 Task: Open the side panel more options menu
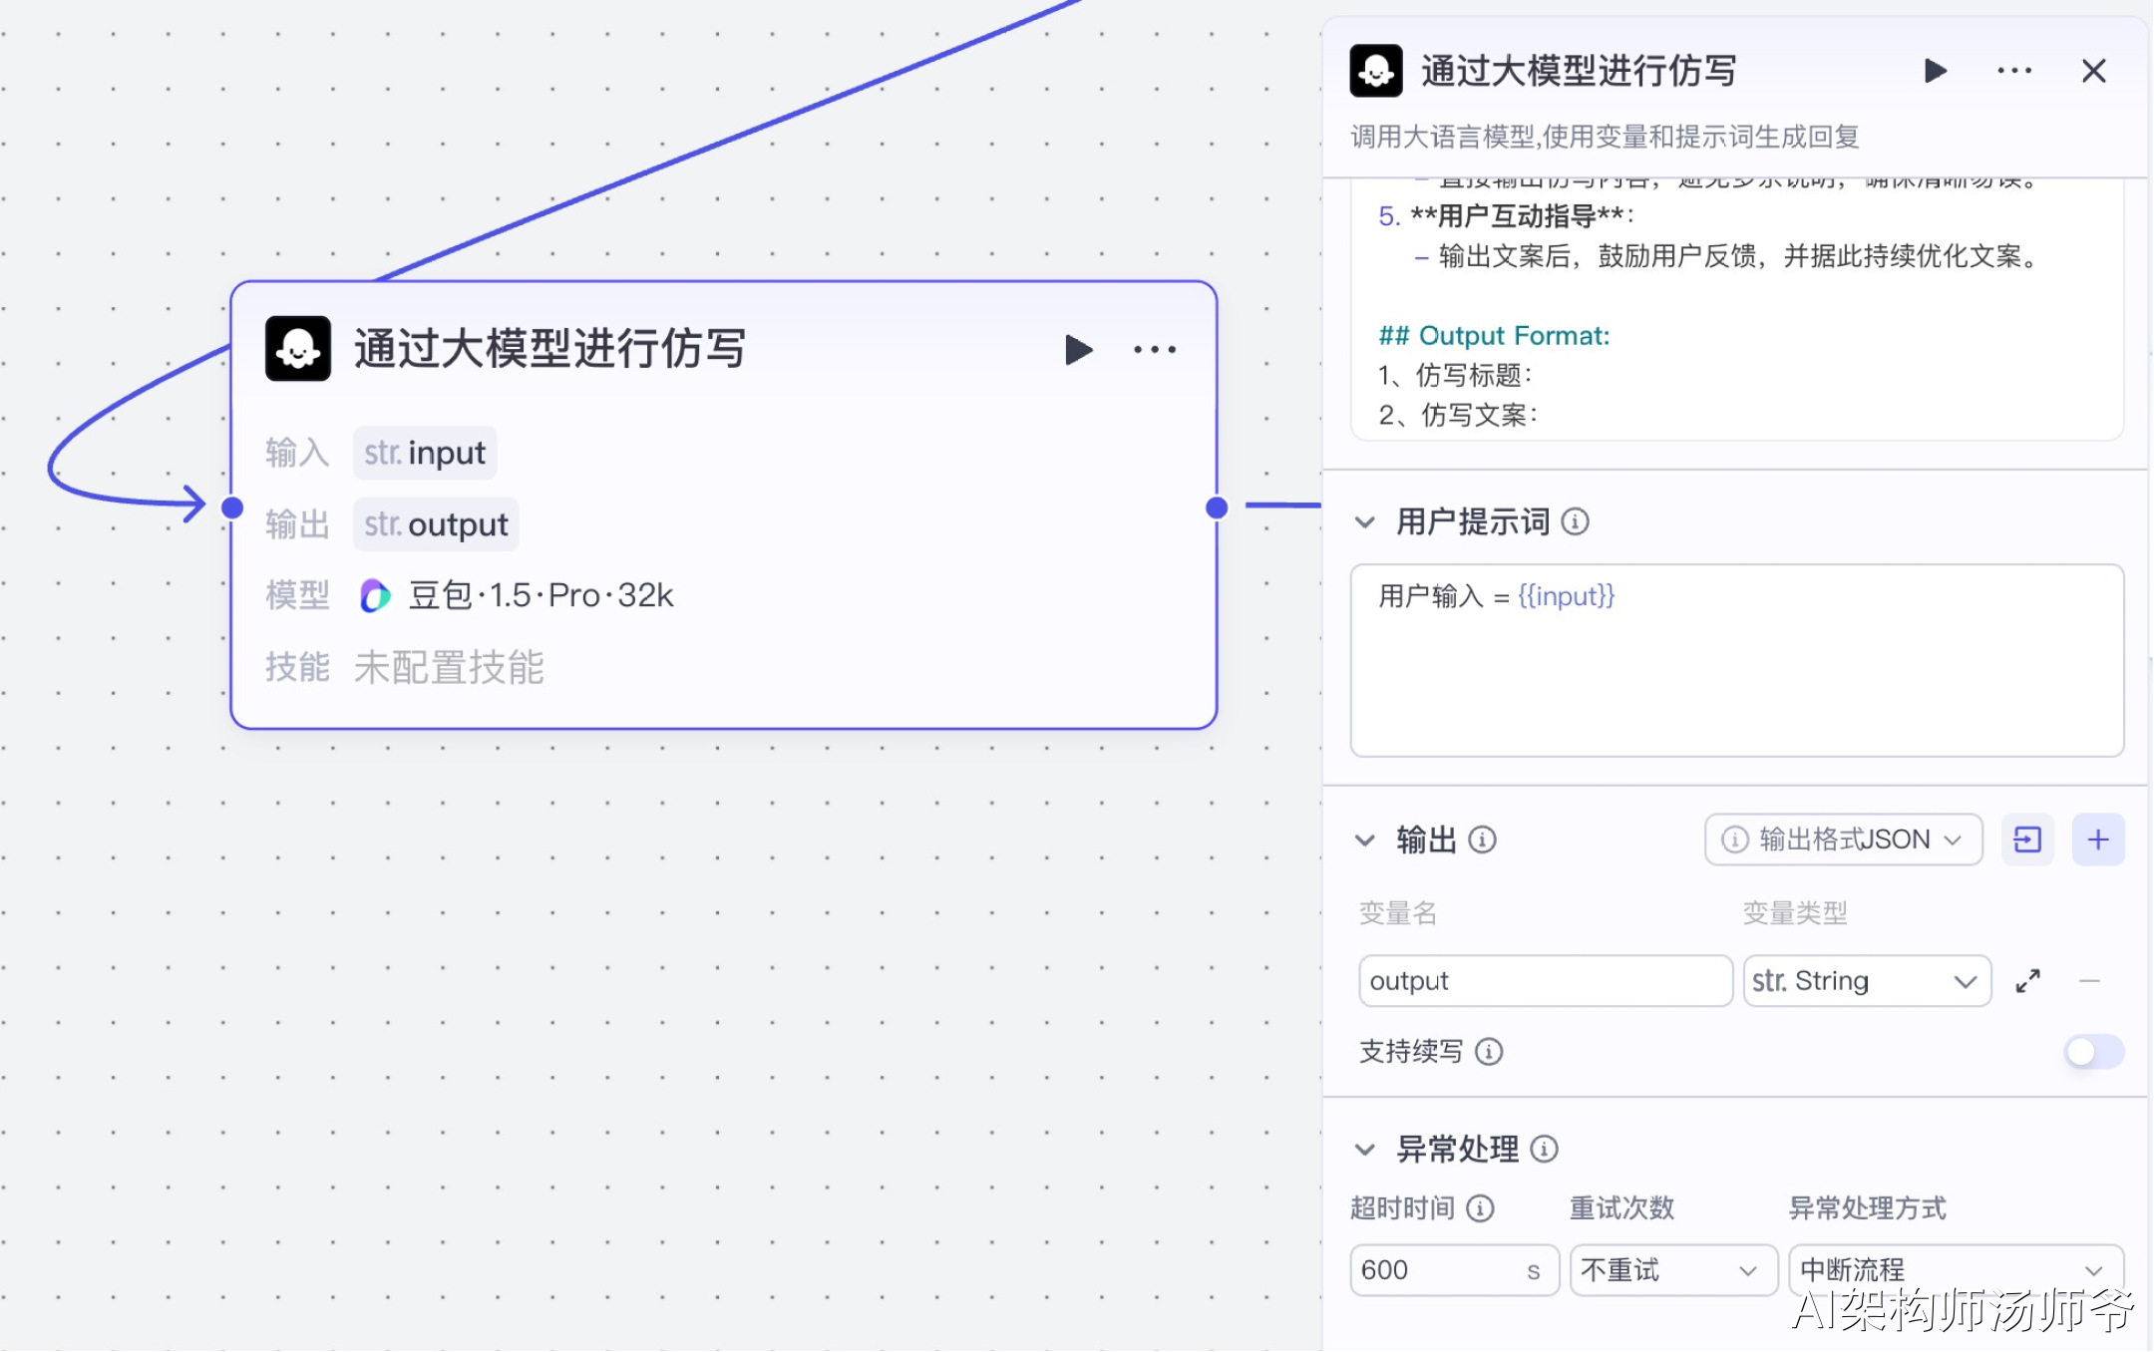[x=2014, y=71]
